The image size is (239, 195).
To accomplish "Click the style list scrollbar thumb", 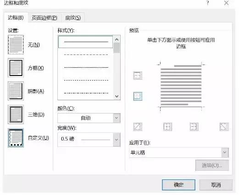I will click(x=117, y=48).
